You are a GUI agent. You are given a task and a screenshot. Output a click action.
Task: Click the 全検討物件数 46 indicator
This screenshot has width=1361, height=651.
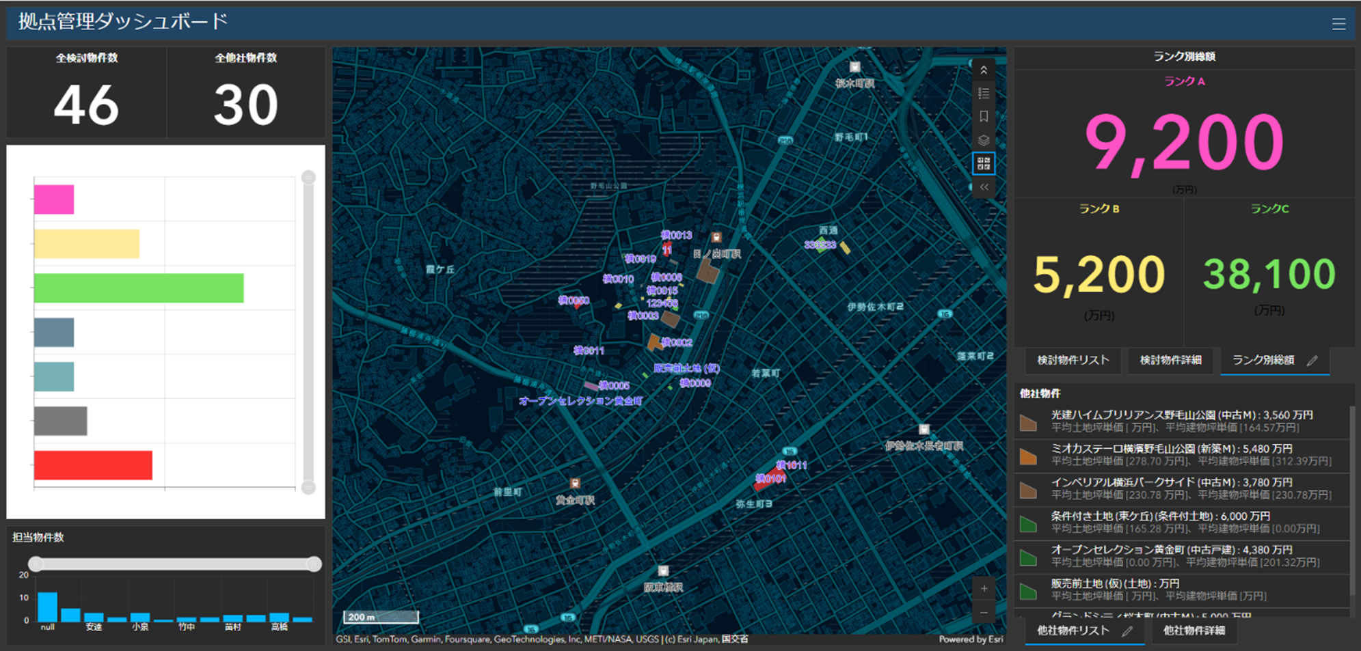click(87, 93)
